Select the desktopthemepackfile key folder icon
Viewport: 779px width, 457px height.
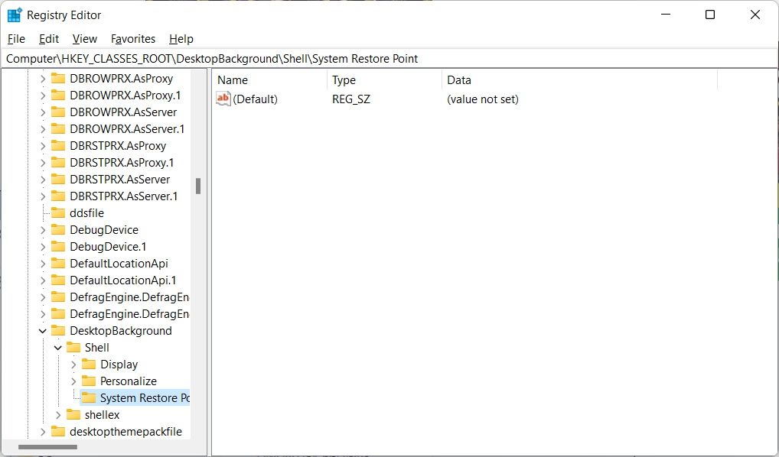tap(58, 431)
